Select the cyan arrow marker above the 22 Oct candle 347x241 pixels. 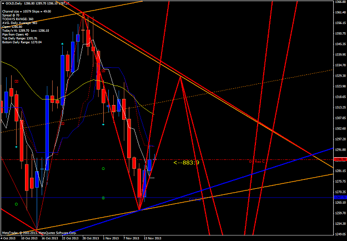click(62, 44)
